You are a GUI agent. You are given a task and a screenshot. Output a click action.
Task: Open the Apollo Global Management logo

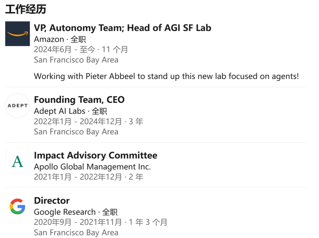(17, 161)
